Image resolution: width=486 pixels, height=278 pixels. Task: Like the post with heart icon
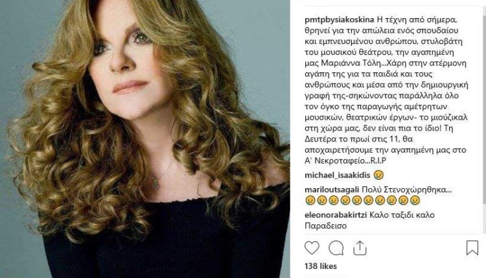[312, 248]
